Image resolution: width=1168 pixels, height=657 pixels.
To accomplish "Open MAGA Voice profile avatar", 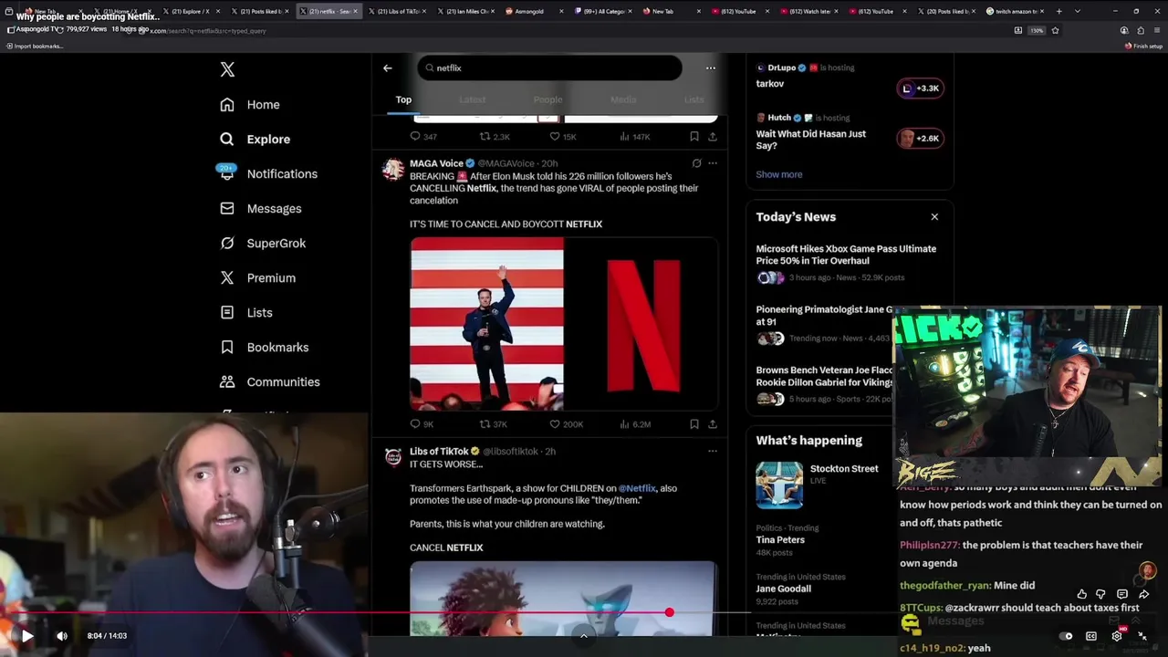I will click(393, 169).
